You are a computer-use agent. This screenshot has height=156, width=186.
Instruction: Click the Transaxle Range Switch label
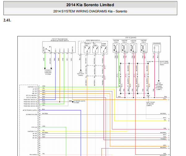click(60, 40)
